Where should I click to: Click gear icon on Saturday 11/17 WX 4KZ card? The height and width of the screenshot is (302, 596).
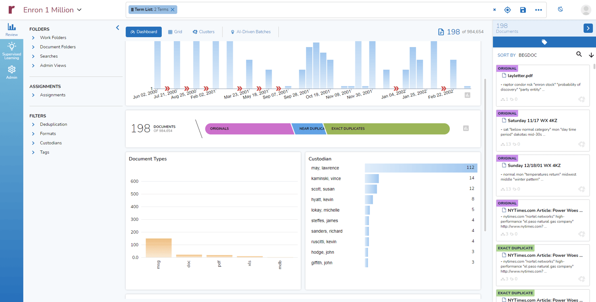point(581,144)
